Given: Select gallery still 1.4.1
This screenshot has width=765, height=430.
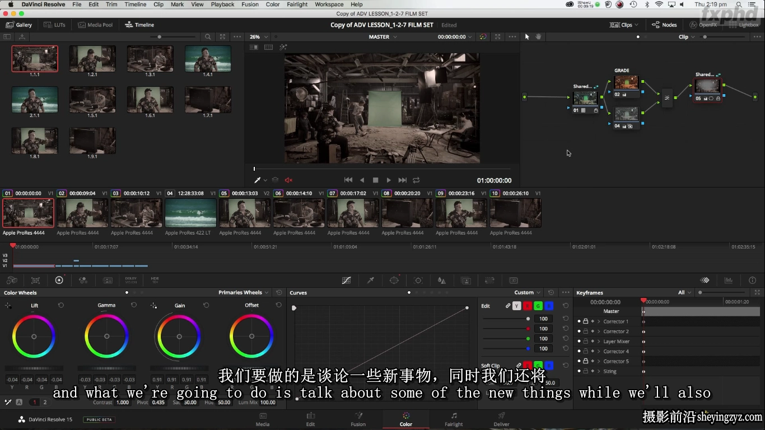Looking at the screenshot, I should point(208,59).
